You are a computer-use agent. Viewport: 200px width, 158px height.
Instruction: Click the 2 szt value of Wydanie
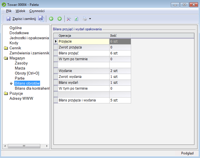coord(120,71)
